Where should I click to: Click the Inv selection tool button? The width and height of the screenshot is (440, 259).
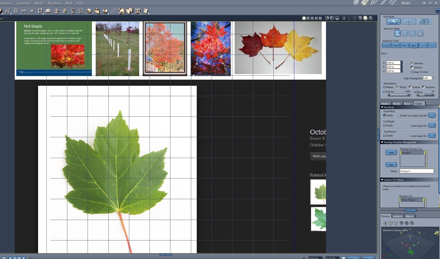click(414, 46)
